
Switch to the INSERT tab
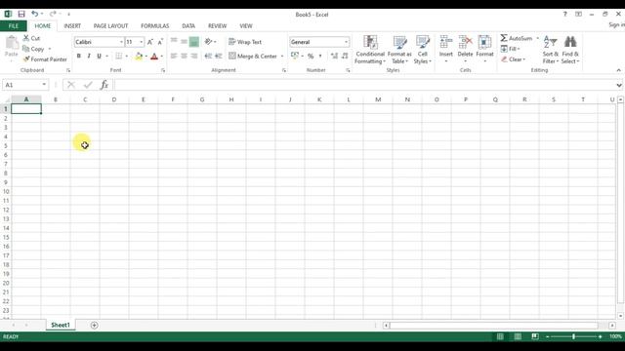72,26
